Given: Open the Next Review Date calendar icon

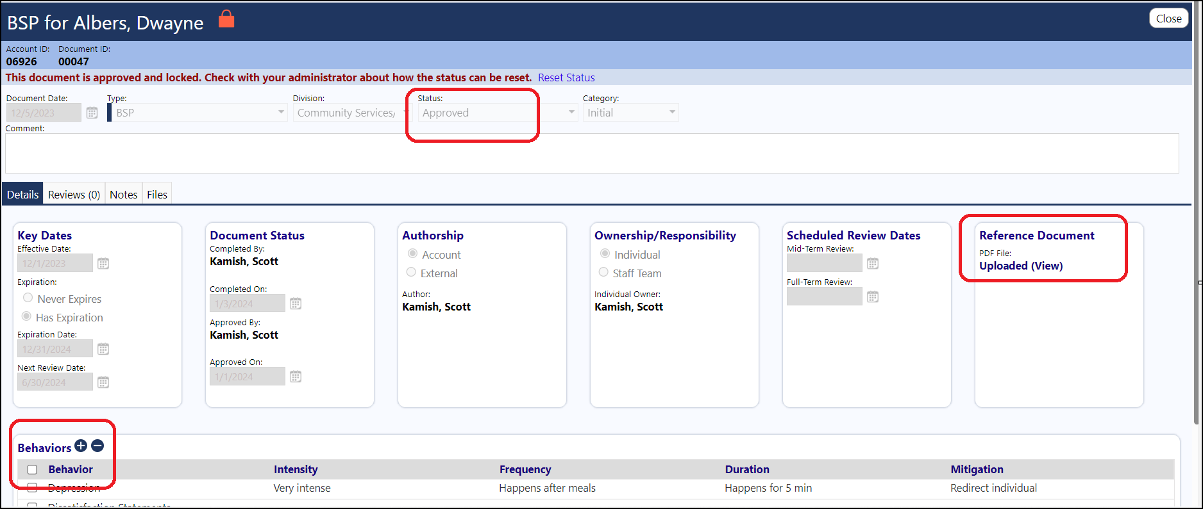Looking at the screenshot, I should pyautogui.click(x=103, y=382).
